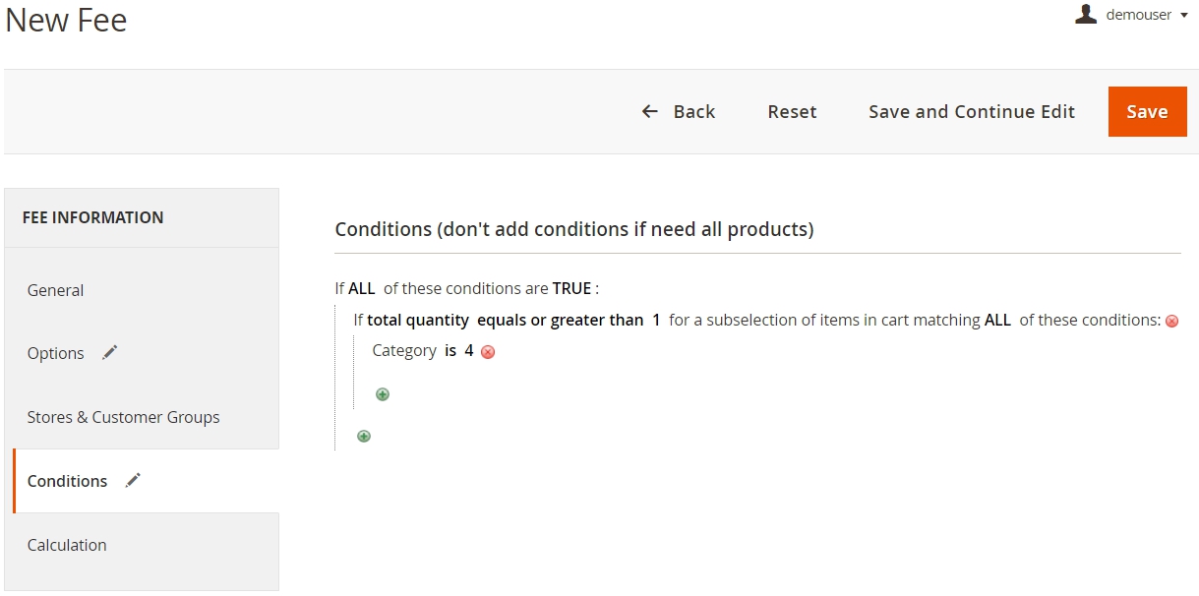The image size is (1199, 596).
Task: Add a new top-level condition
Action: [x=364, y=436]
